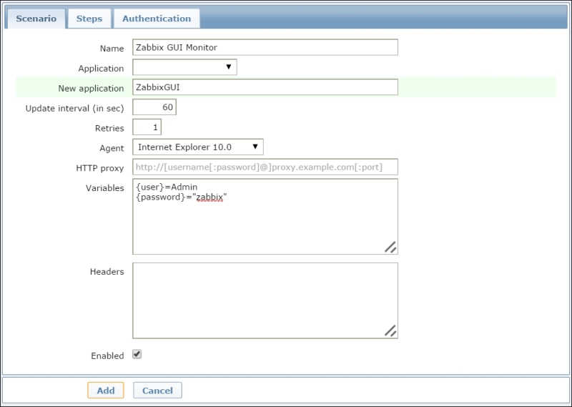Click the Name input field
The image size is (572, 407).
(x=265, y=47)
